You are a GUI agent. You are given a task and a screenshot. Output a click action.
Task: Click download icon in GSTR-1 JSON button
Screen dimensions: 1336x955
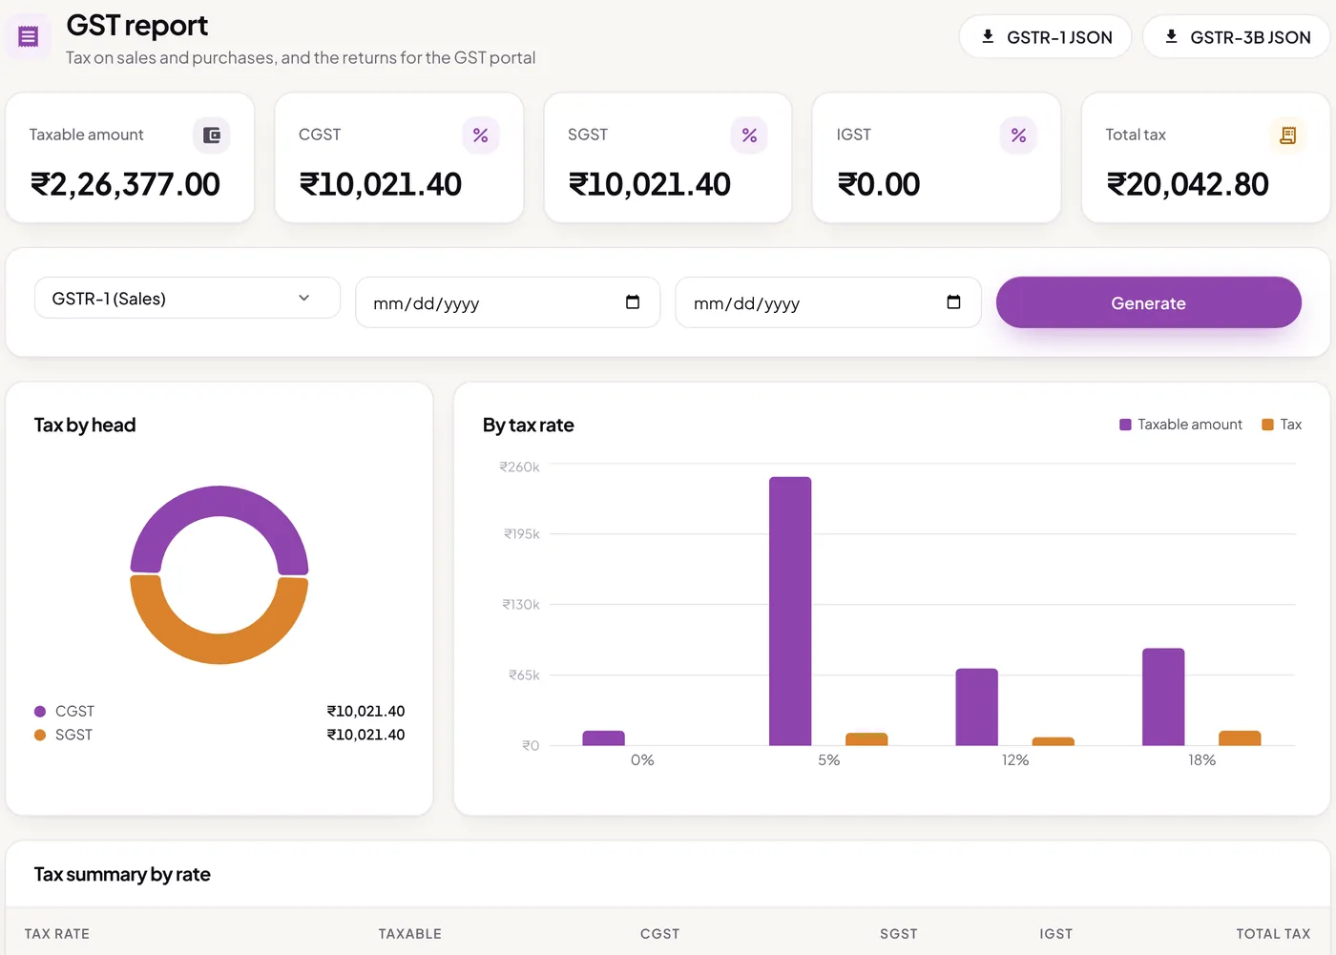coord(988,36)
